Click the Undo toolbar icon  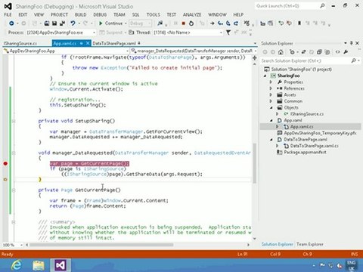73,23
